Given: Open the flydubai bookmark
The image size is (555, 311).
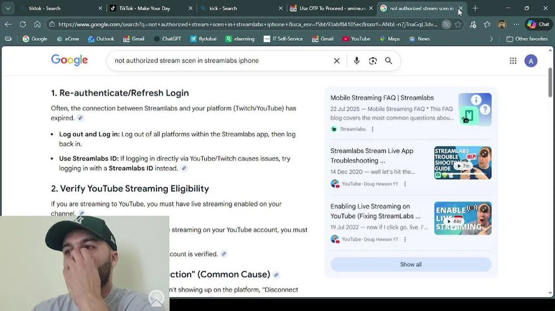Looking at the screenshot, I should click(203, 39).
